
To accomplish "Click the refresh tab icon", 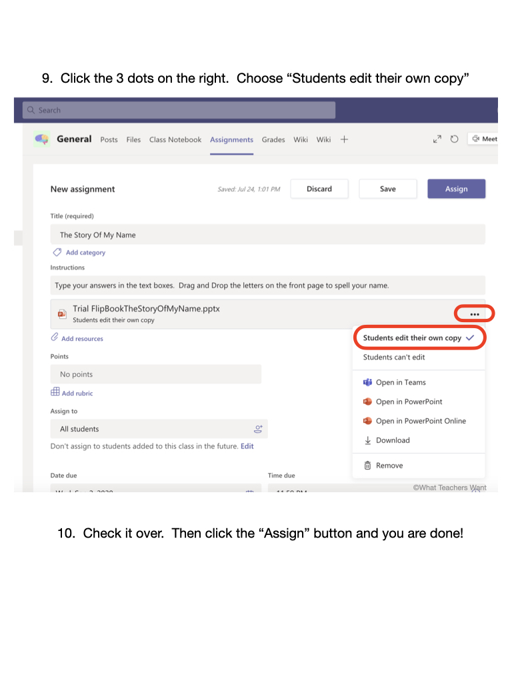I will tap(454, 139).
